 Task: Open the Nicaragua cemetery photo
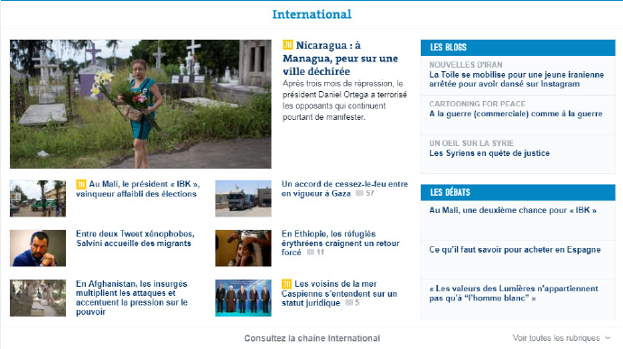[141, 104]
